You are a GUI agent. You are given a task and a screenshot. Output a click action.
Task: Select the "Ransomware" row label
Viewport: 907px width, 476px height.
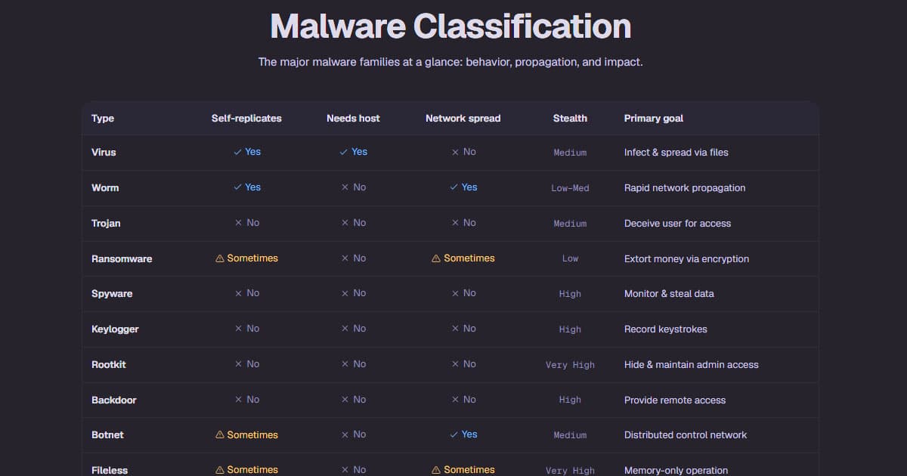pyautogui.click(x=122, y=258)
